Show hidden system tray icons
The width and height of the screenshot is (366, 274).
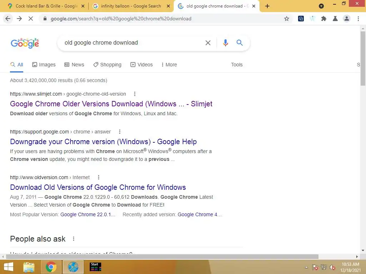click(x=306, y=267)
